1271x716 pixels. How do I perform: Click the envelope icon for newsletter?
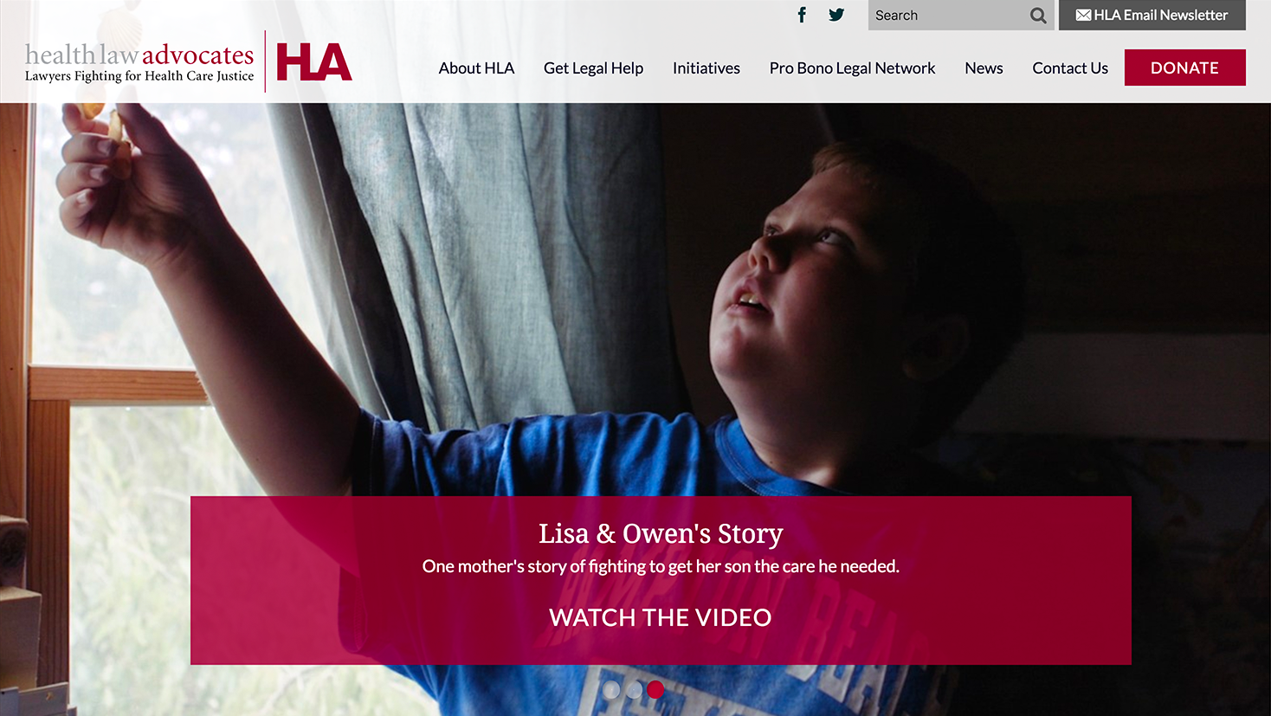1083,15
